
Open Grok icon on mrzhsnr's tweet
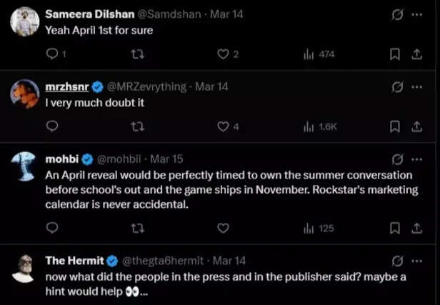click(x=397, y=87)
